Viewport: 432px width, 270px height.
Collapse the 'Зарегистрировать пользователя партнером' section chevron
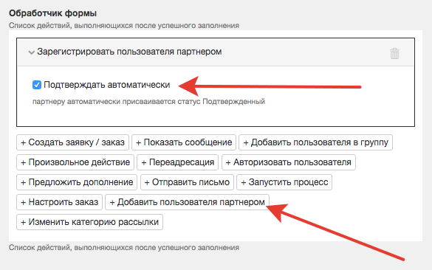pyautogui.click(x=32, y=52)
